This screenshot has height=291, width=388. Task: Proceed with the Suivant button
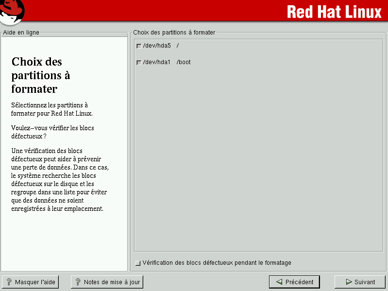[360, 282]
